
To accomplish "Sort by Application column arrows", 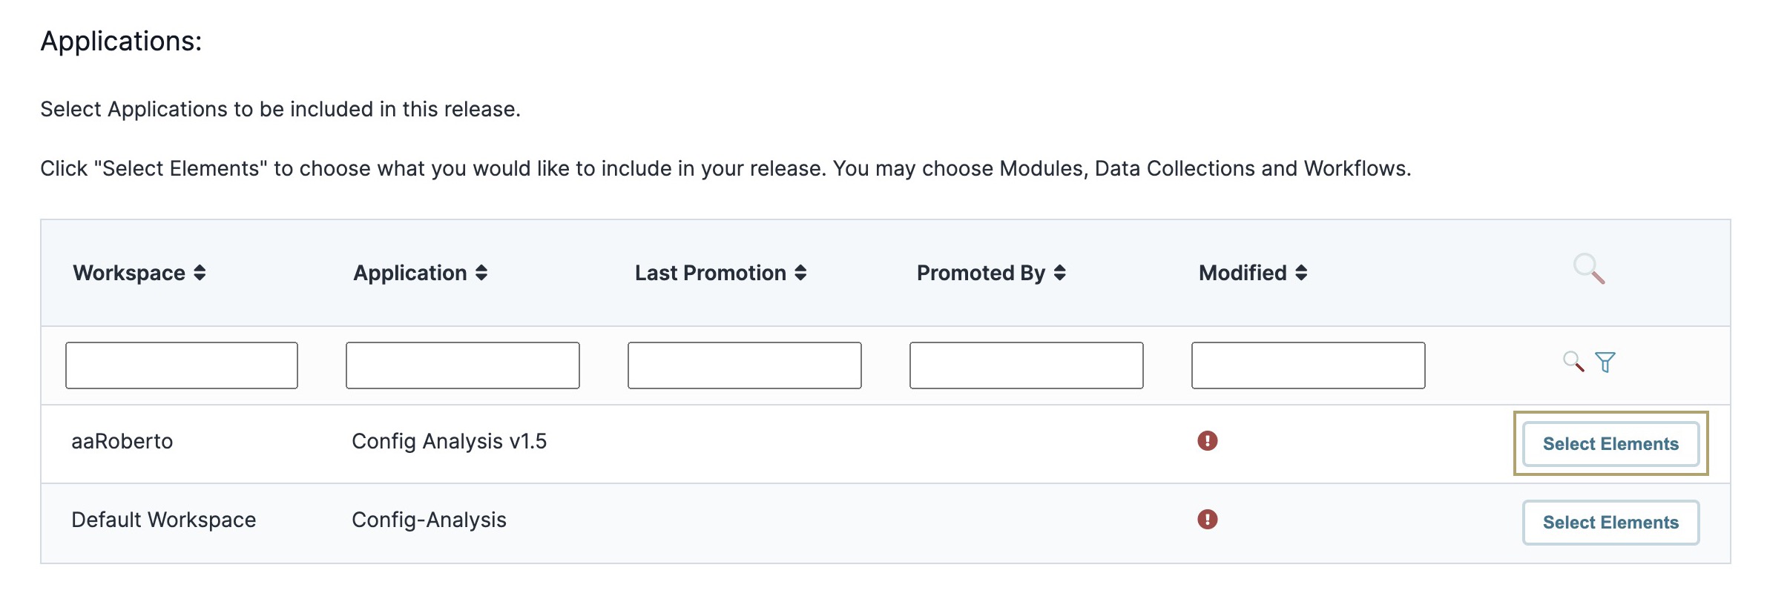I will coord(481,273).
